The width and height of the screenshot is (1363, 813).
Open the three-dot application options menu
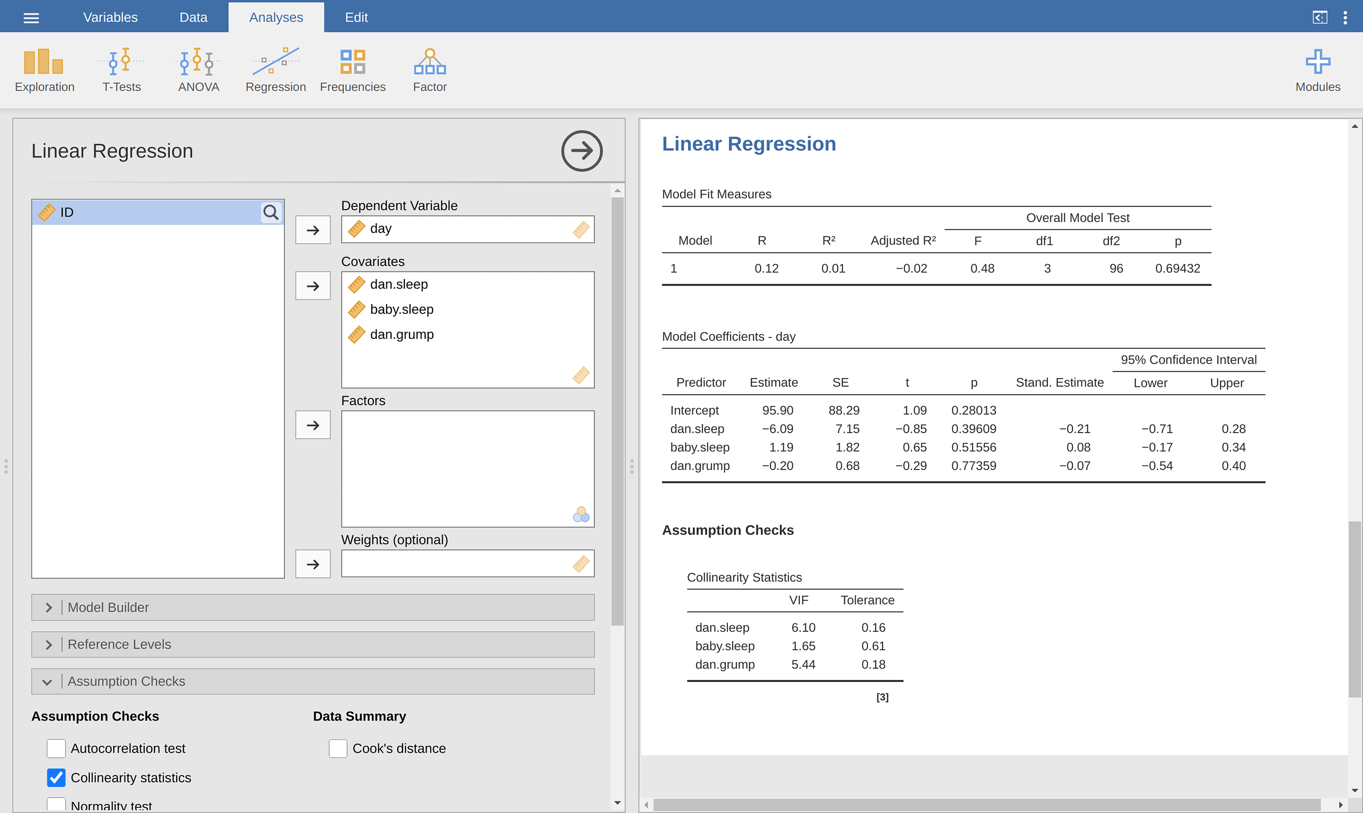tap(1345, 18)
